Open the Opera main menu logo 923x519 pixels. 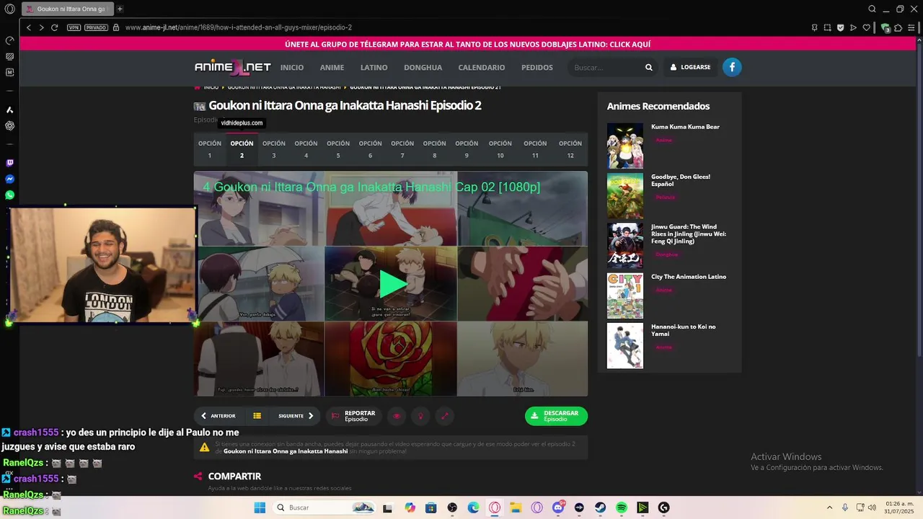point(9,9)
